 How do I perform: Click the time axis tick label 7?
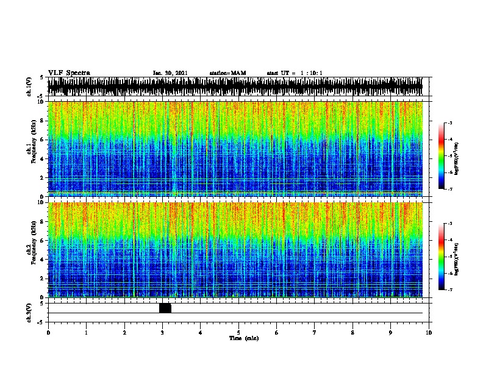[315, 332]
